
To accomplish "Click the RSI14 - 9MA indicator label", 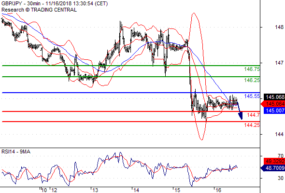I will pyautogui.click(x=16, y=152).
